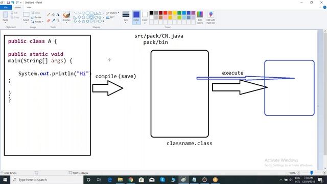Pick the Five-point star shape
This screenshot has width=327, height=184.
coord(83,21)
